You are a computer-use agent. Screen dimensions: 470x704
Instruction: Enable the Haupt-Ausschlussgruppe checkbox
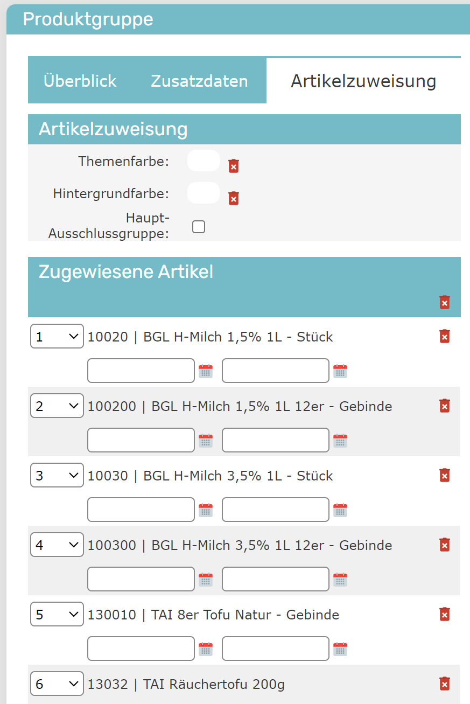coord(199,227)
